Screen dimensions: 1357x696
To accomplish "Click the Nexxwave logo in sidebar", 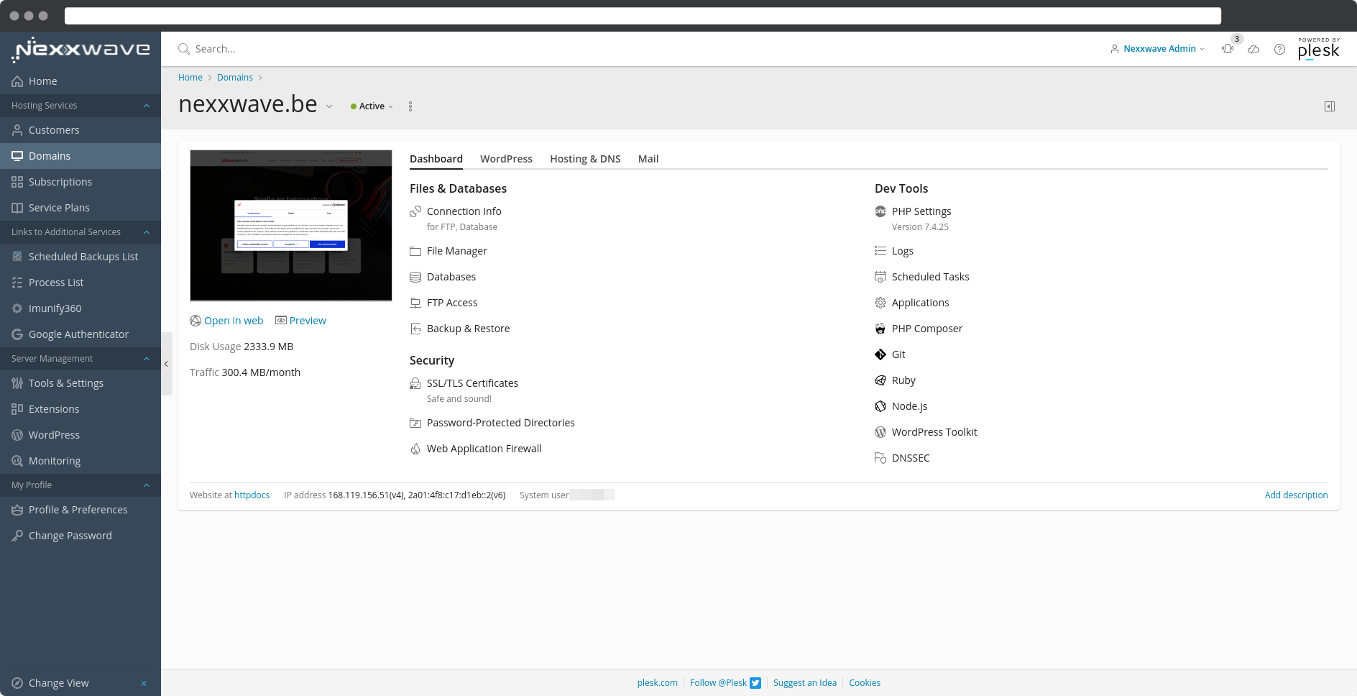I will [x=80, y=50].
